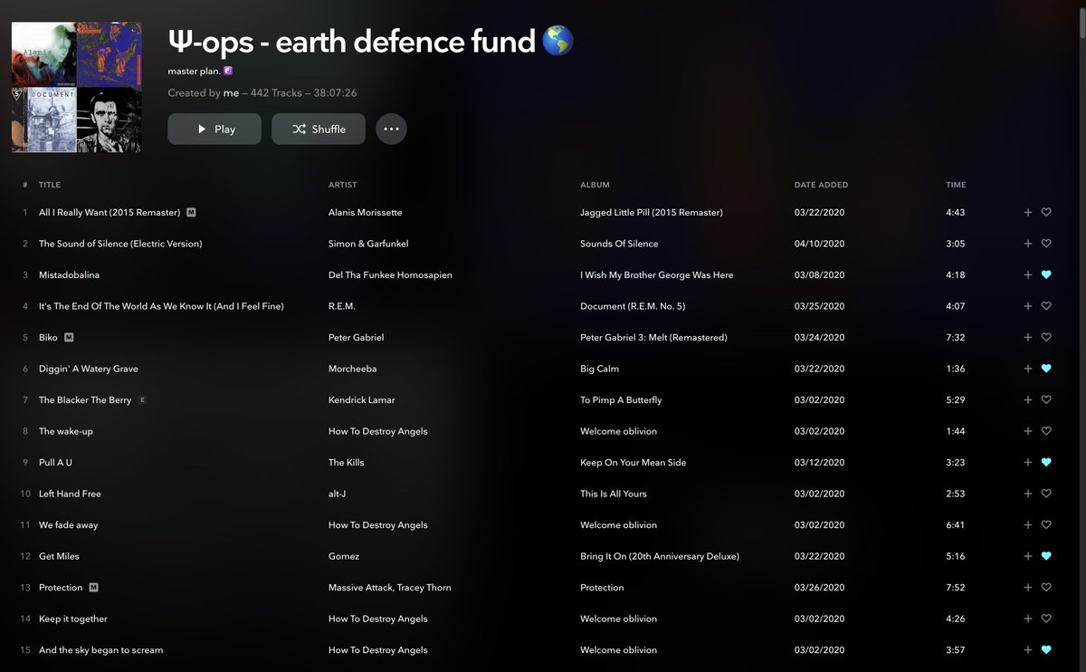Add R.E.M. track using its plus icon

1027,306
